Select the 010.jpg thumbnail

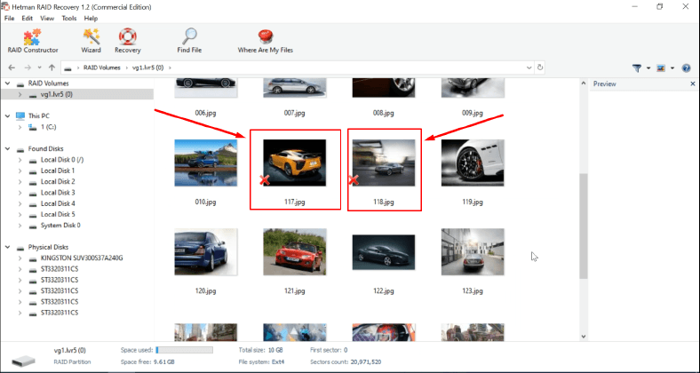coord(205,163)
